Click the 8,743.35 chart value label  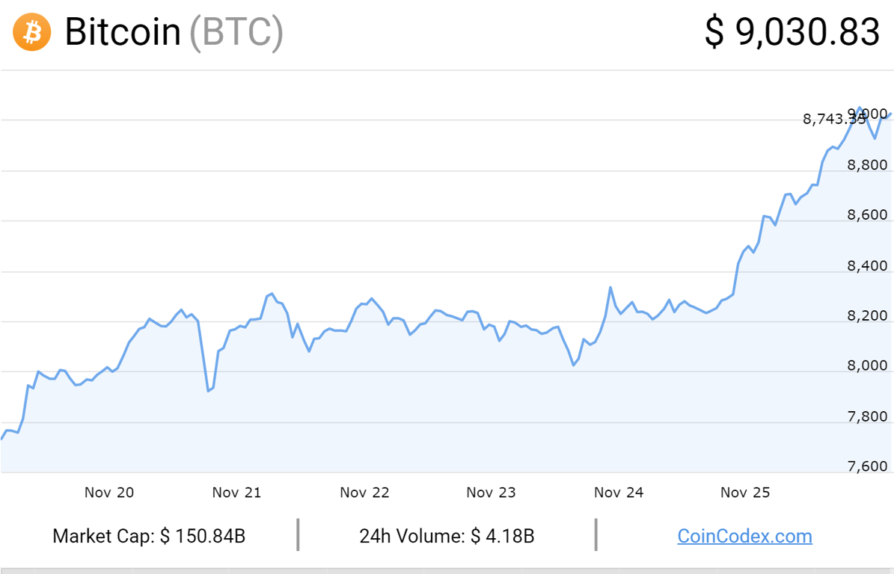[834, 119]
